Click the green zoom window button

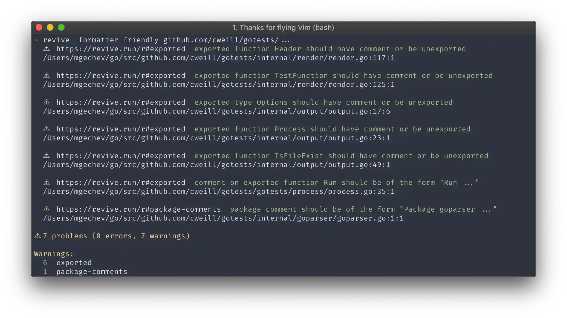61,27
